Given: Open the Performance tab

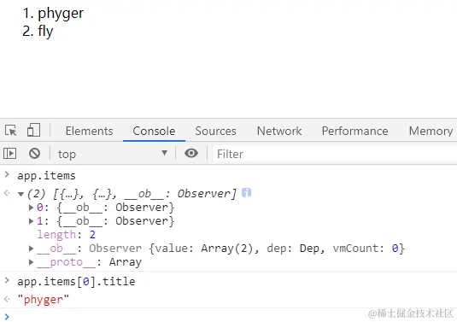Looking at the screenshot, I should [x=354, y=131].
